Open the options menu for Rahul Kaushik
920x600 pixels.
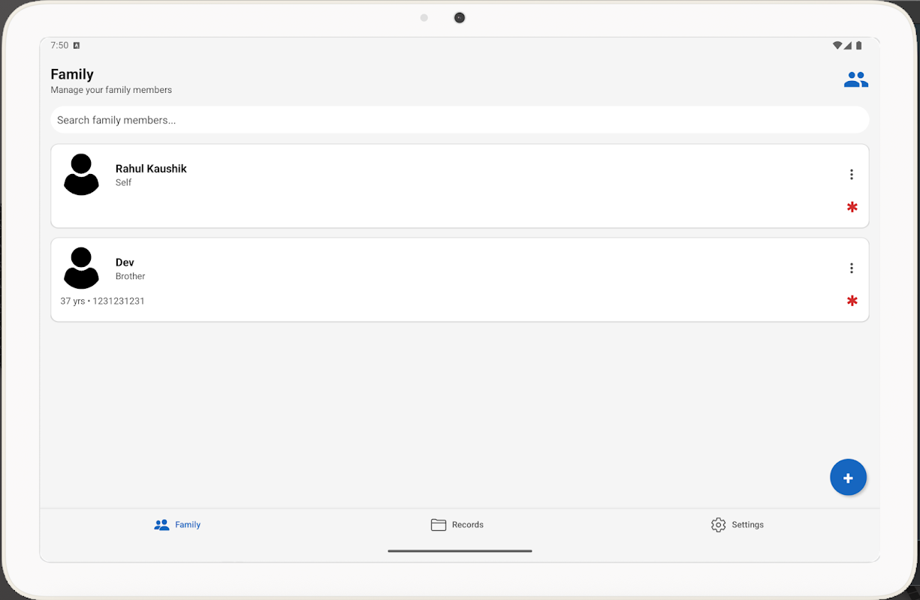(x=851, y=175)
